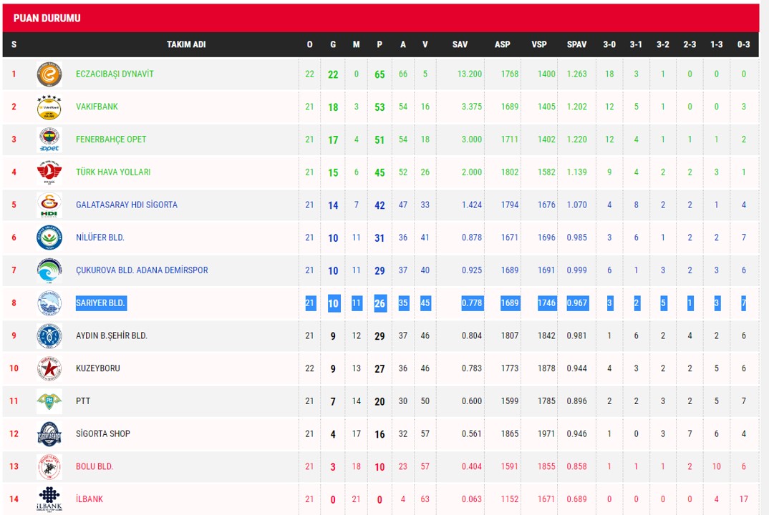769x515 pixels.
Task: Click Fenerbahçe's SAV value 3.000
Action: click(x=472, y=139)
